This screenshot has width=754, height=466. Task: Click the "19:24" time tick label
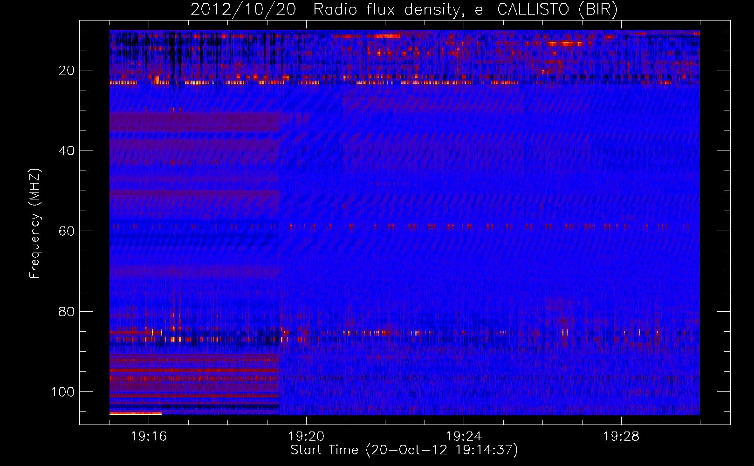(464, 436)
